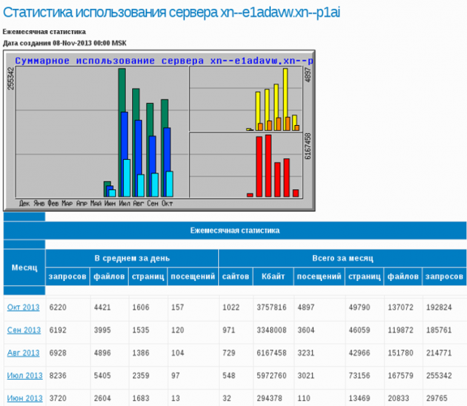This screenshot has height=406, width=467.
Task: Follow the Авг 2013 statistics link
Action: click(23, 353)
